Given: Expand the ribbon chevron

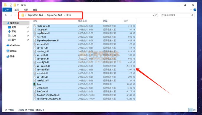Looking at the screenshot, I should click(x=191, y=10).
